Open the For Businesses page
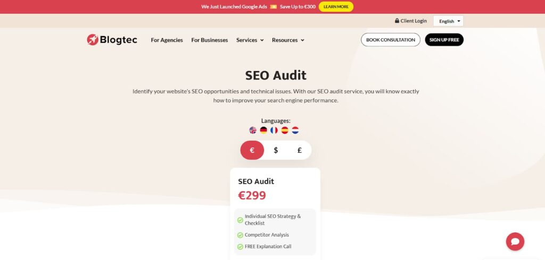This screenshot has height=260, width=545. tap(210, 40)
